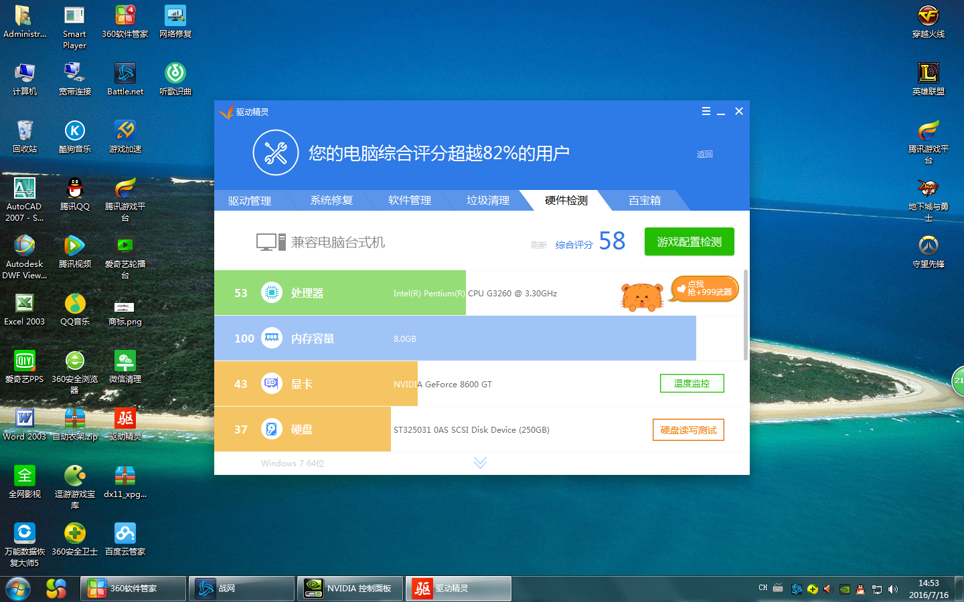Open 腾讯视频 desktop icon

[75, 252]
